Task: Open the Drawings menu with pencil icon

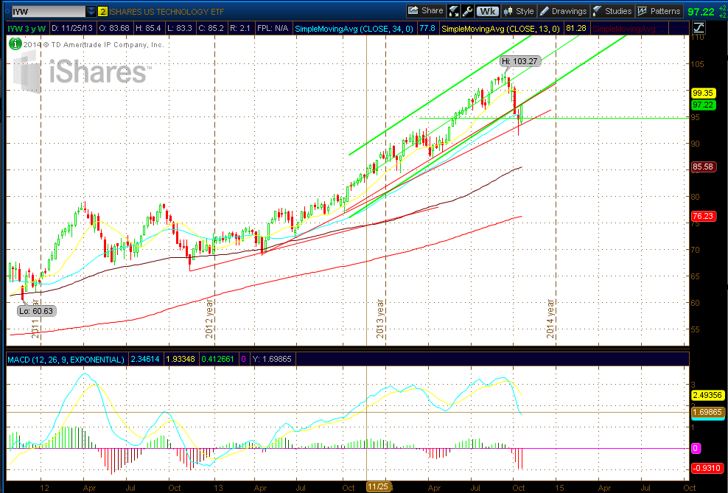Action: coord(563,11)
